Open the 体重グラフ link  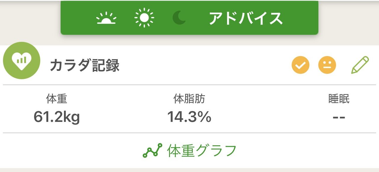202,151
